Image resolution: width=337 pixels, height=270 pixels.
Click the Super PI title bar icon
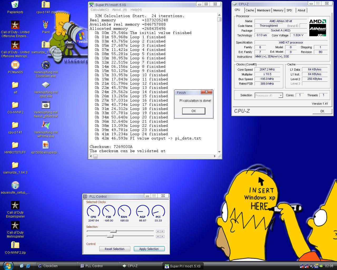[x=91, y=4]
